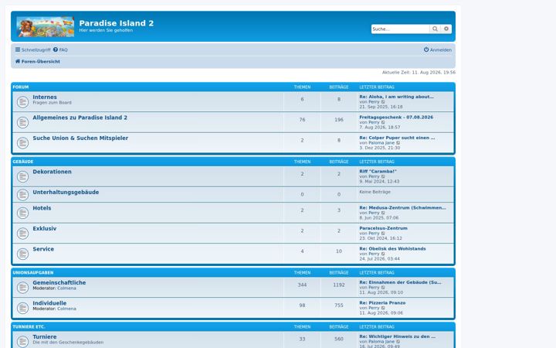Screen dimensions: 556x348
Task: Open the TURNIERE ETC. category link
Action: (29, 326)
